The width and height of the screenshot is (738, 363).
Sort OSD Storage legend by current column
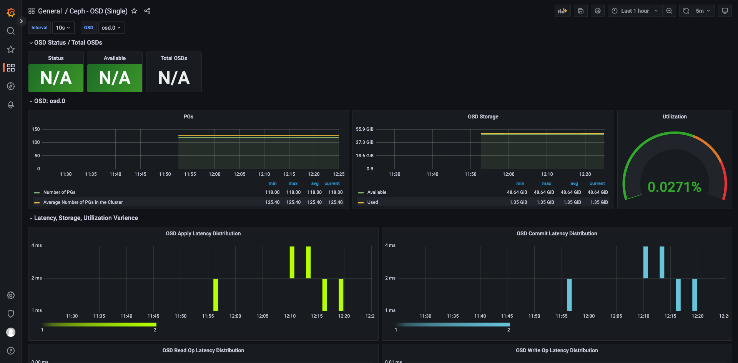tap(597, 183)
